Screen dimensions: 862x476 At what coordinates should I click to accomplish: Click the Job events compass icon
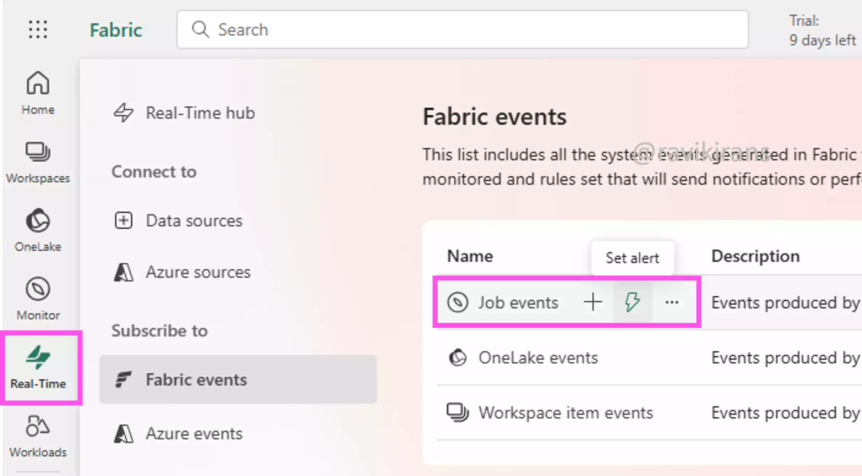[458, 303]
